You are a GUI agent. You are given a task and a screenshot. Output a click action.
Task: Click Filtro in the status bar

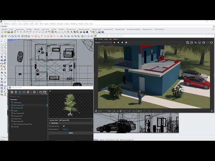click(x=117, y=140)
